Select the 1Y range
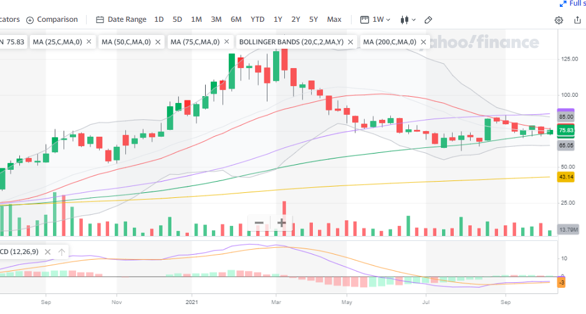586x314 pixels. pyautogui.click(x=277, y=19)
